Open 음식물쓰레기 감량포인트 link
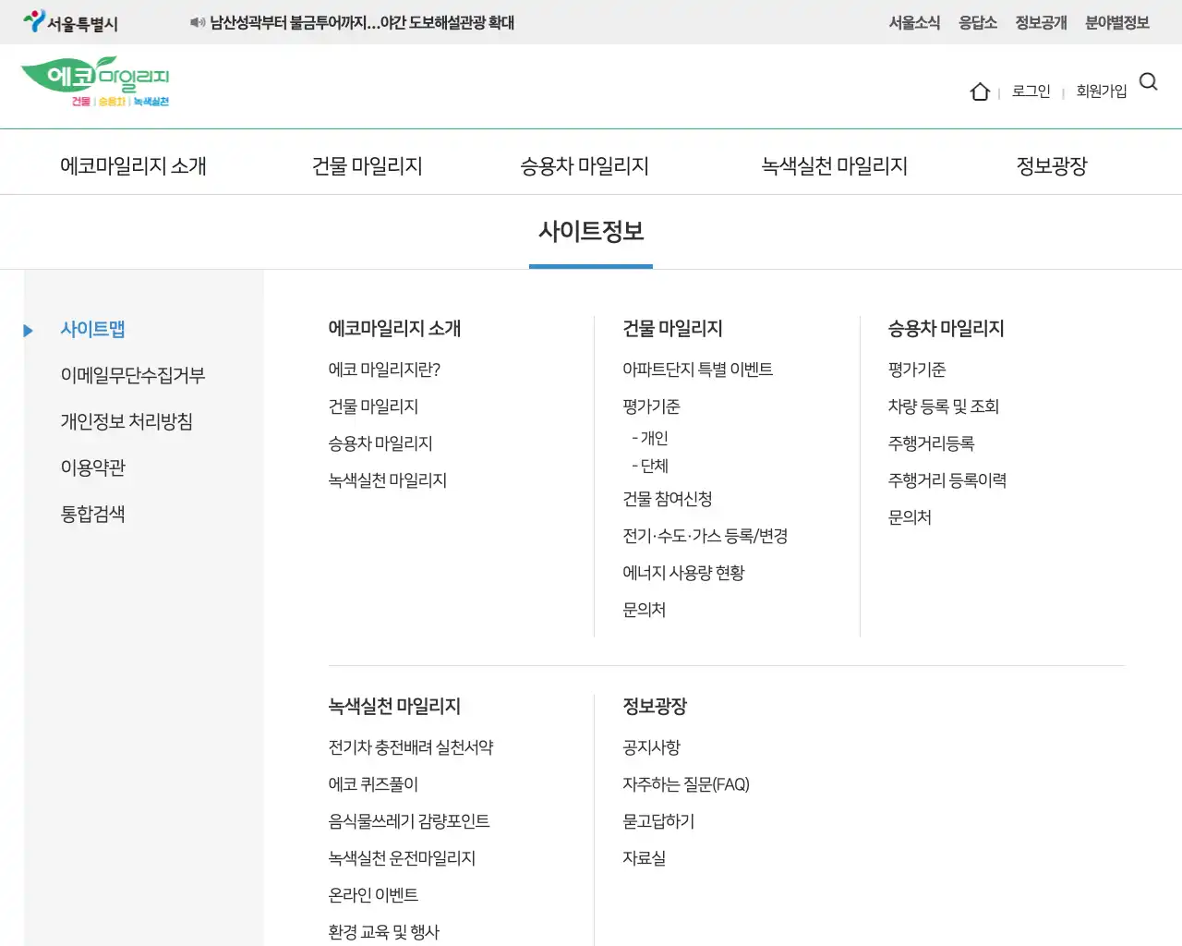Screen dimensions: 1182x946 point(409,821)
